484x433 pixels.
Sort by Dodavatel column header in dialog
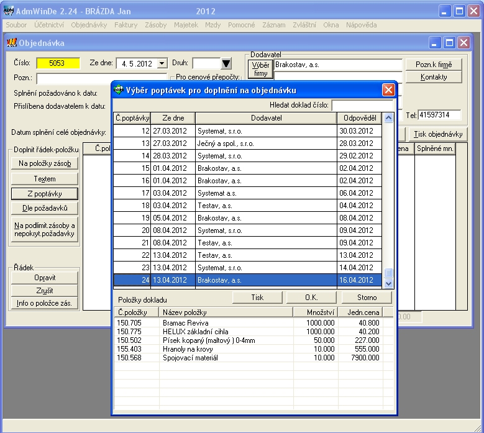[x=266, y=118]
